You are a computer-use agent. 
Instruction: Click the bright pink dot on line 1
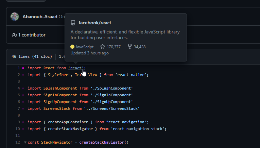23,68
